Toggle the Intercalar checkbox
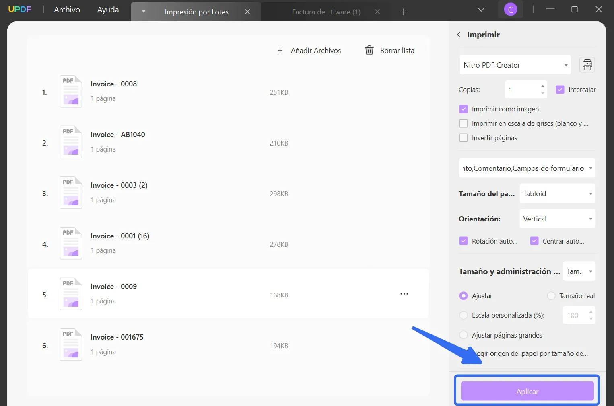Screen dimensions: 614x406 click(560, 90)
